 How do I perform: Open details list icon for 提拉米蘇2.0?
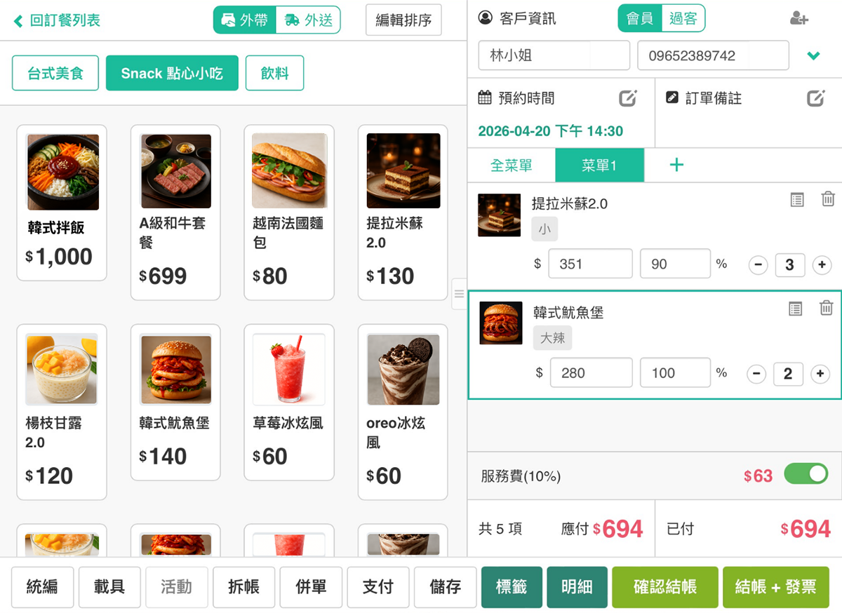pos(797,200)
